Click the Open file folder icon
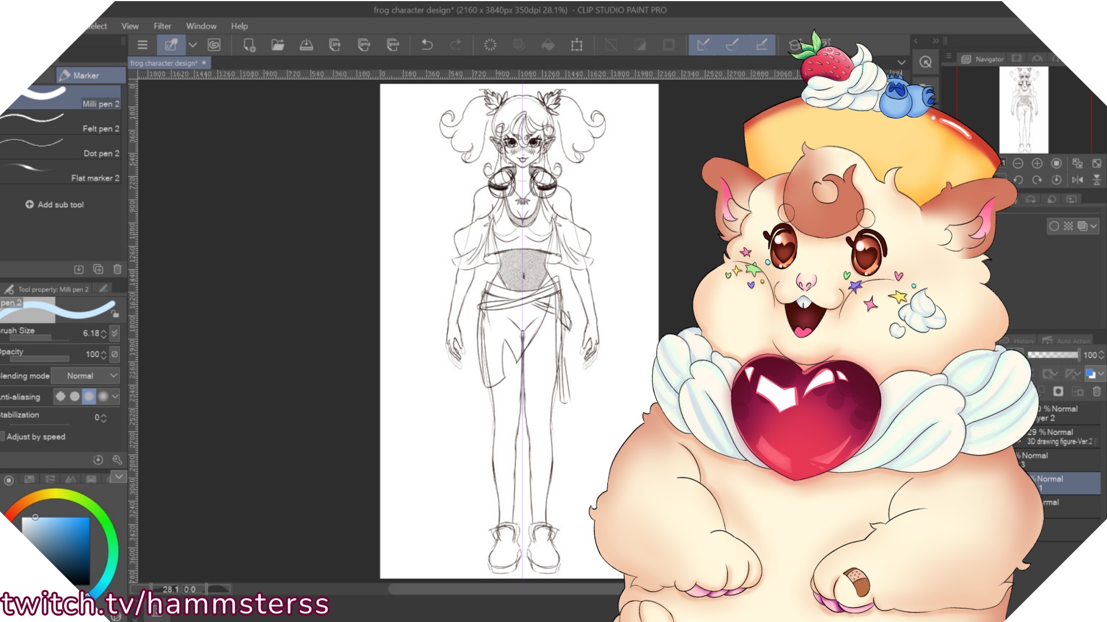1107x622 pixels. [x=278, y=45]
